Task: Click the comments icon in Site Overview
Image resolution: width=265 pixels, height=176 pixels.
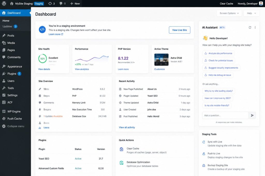Action: click(40, 103)
